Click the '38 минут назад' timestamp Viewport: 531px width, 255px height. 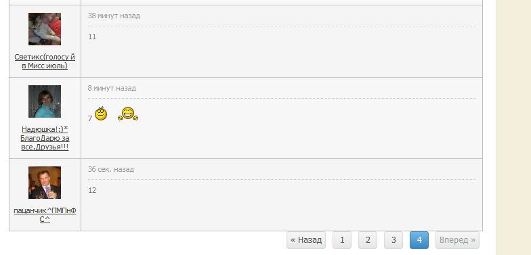[114, 16]
